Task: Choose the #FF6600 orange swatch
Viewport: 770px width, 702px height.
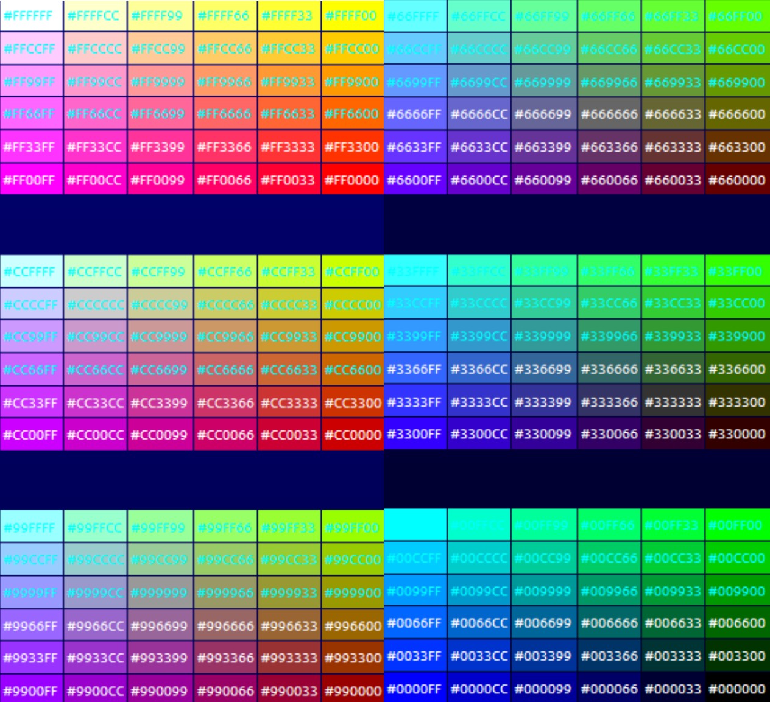Action: click(353, 114)
